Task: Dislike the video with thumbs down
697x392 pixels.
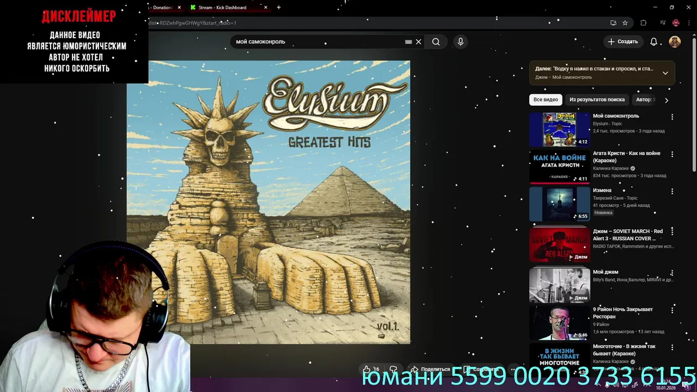Action: (393, 369)
